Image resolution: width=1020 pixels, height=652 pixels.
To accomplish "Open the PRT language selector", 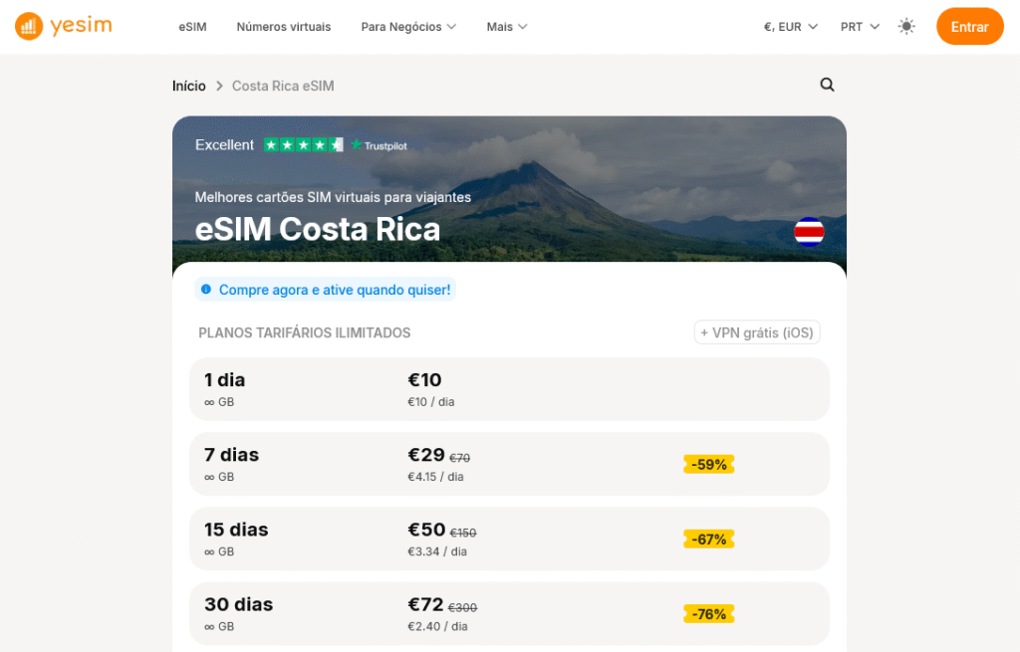I will [x=859, y=27].
